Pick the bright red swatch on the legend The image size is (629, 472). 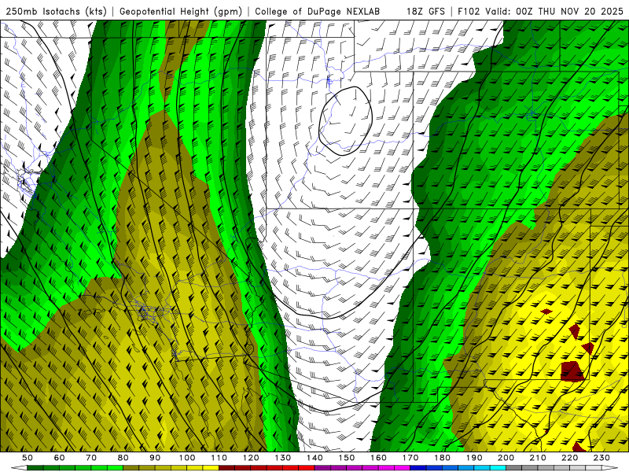[x=307, y=468]
